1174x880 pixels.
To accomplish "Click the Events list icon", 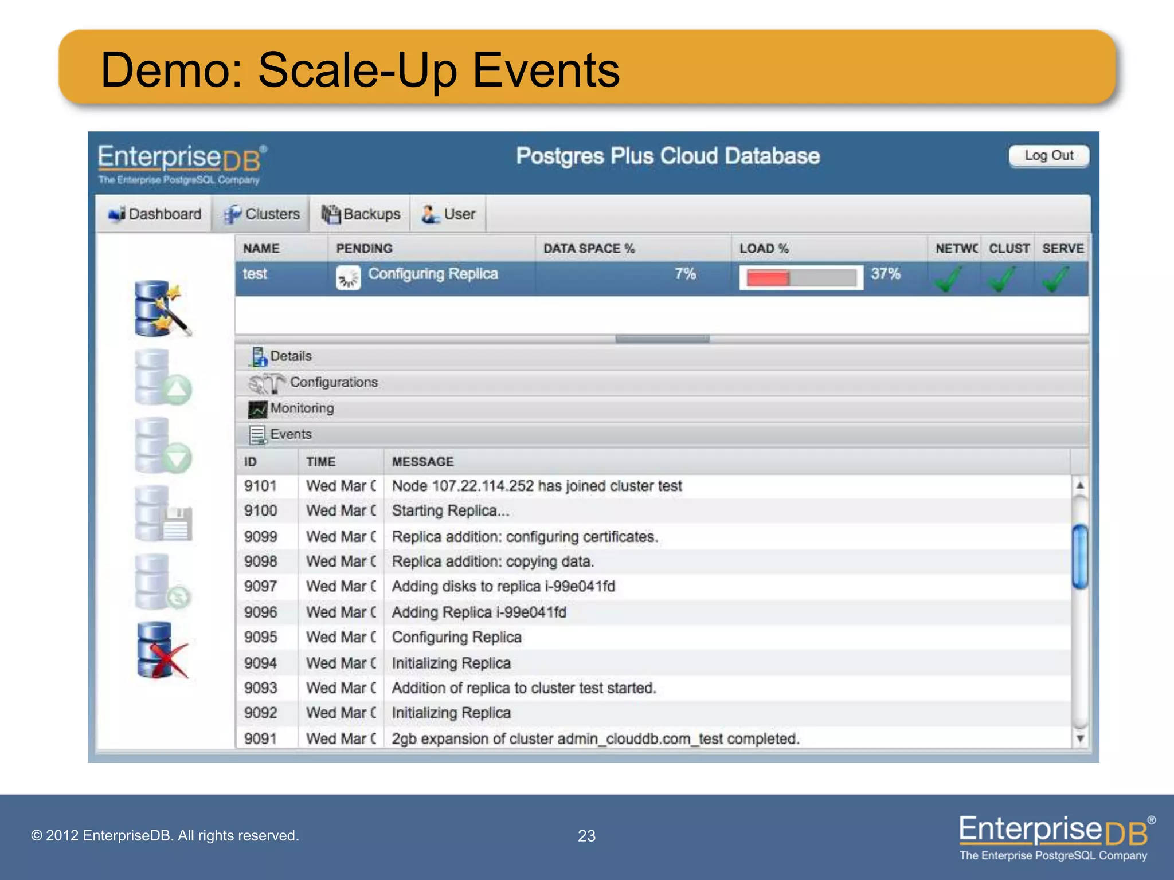I will coord(258,435).
